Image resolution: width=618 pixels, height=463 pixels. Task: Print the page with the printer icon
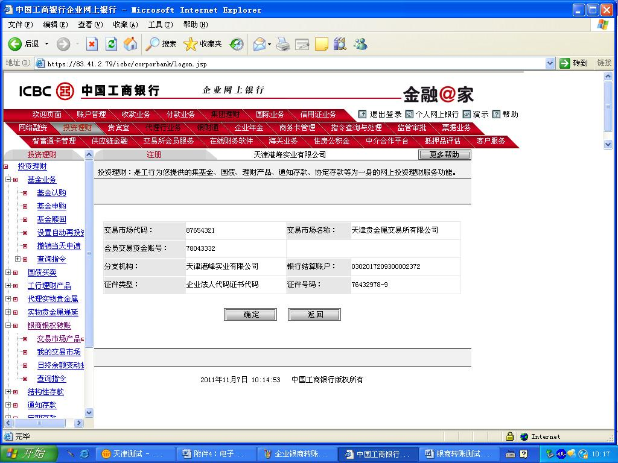click(x=283, y=43)
